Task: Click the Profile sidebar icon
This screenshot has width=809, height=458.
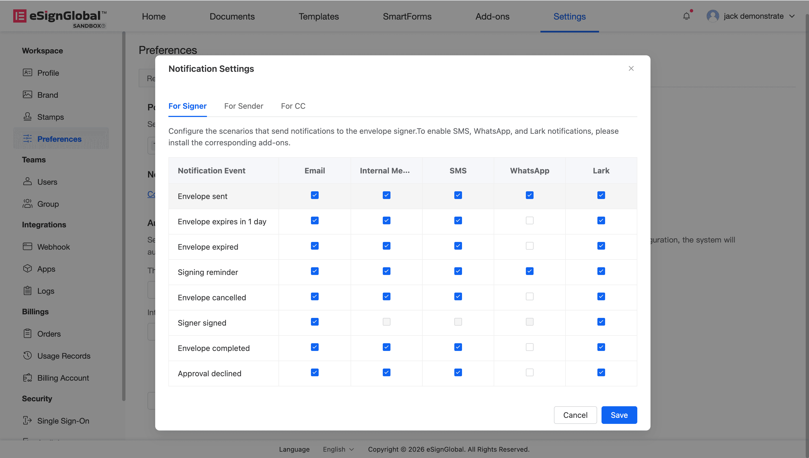Action: click(x=27, y=73)
